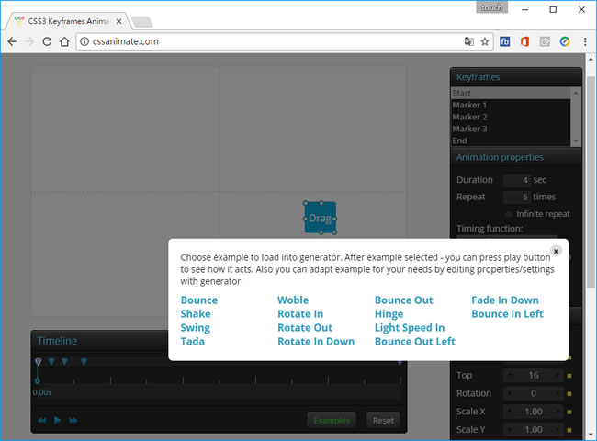
Task: Select the first timeline marker at 0.00s
Action: click(38, 361)
